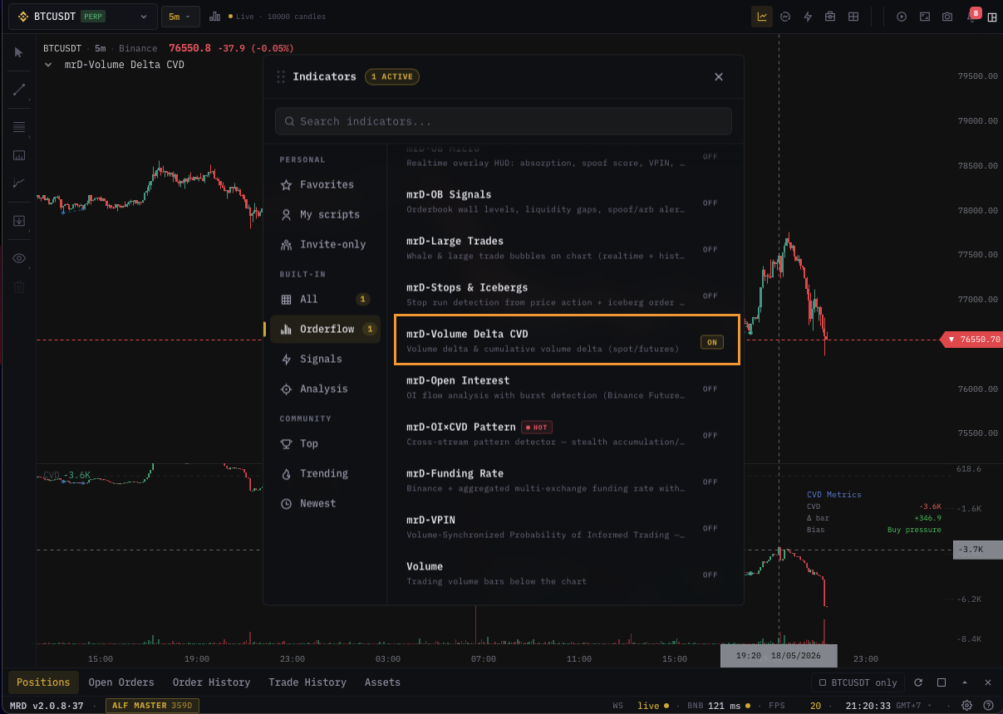Select the cursor pointer tool
1003x714 pixels.
[18, 52]
